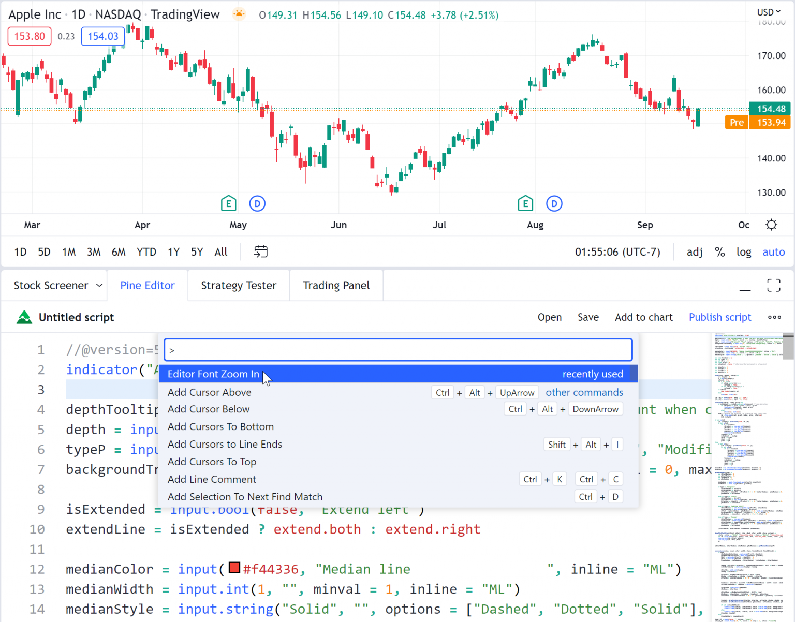The width and height of the screenshot is (795, 622).
Task: Click the red #f44336 color swatch
Action: [x=234, y=568]
